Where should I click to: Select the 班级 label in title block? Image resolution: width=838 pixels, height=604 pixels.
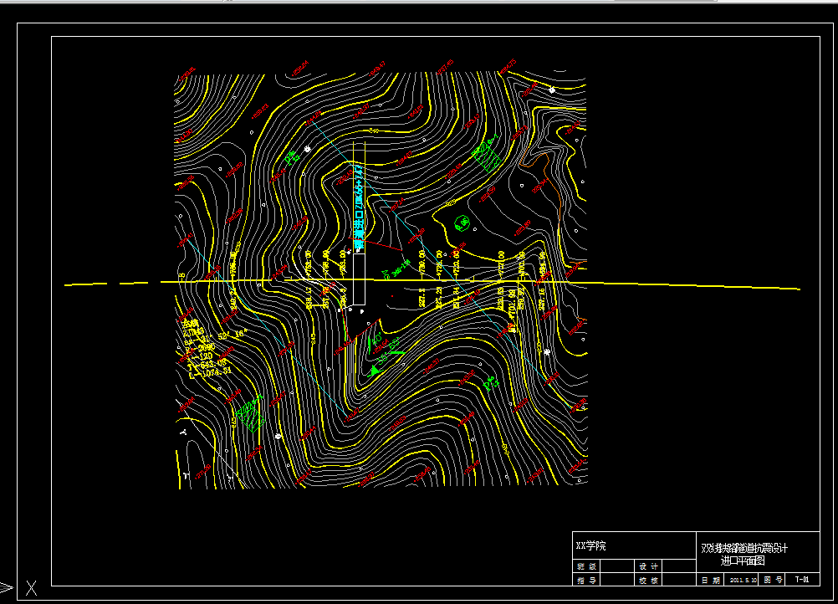coord(586,566)
